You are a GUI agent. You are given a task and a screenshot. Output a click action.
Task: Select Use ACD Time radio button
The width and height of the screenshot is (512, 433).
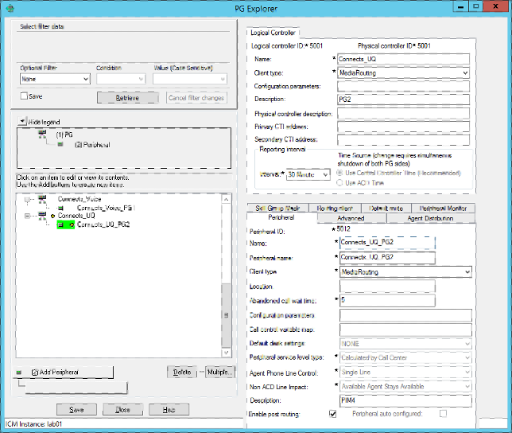[x=339, y=183]
